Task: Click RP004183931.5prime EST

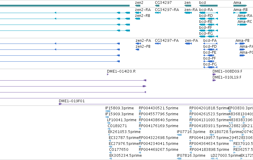Action: [x=191, y=129]
